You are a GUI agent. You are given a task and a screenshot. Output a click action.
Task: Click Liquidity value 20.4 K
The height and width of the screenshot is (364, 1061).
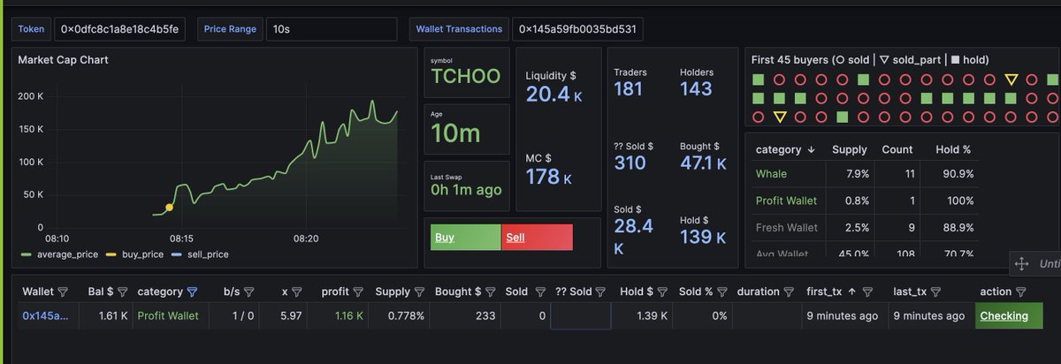point(553,94)
